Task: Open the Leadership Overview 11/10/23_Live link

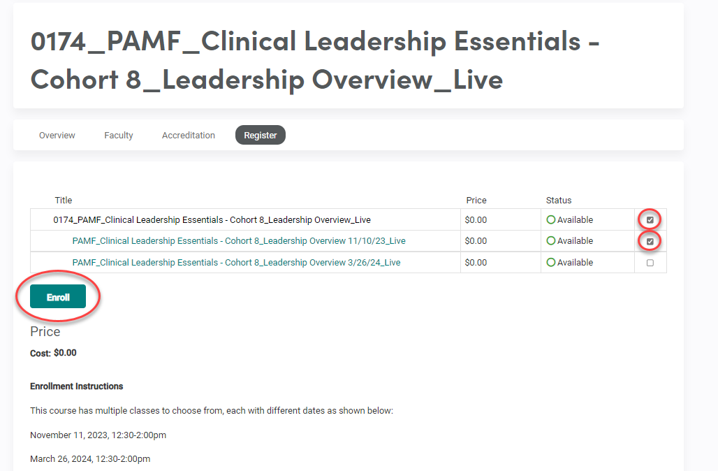Action: [x=239, y=241]
